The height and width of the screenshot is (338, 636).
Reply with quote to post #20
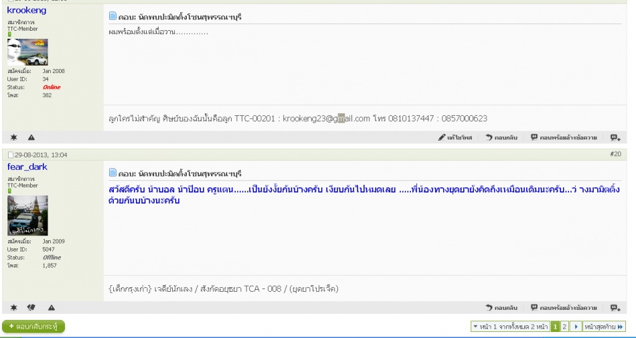point(563,307)
